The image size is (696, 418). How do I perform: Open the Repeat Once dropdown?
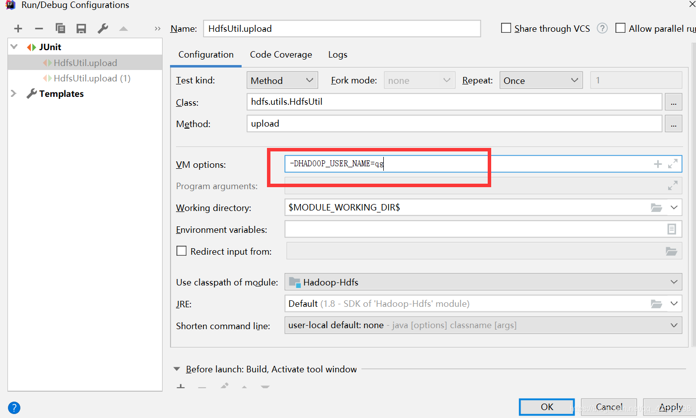(541, 80)
